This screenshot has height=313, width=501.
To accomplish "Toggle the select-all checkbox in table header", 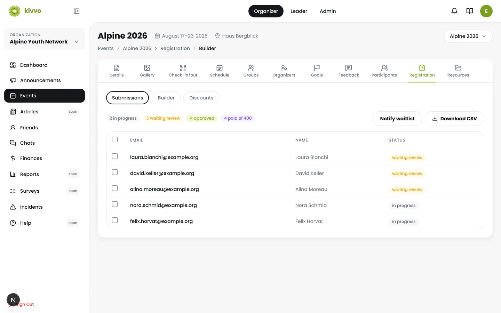I will tap(115, 139).
